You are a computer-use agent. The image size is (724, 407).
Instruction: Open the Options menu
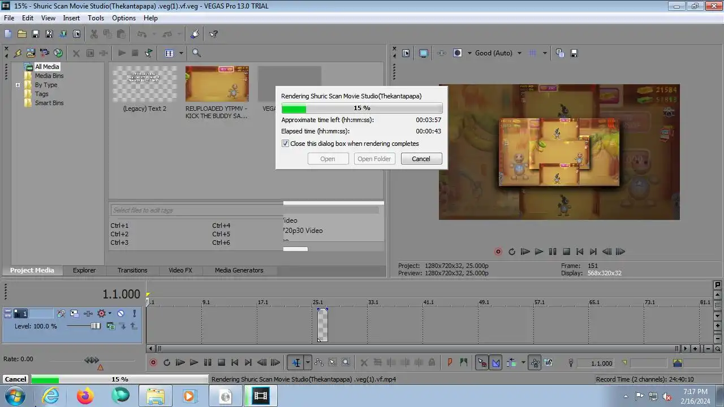coord(124,18)
